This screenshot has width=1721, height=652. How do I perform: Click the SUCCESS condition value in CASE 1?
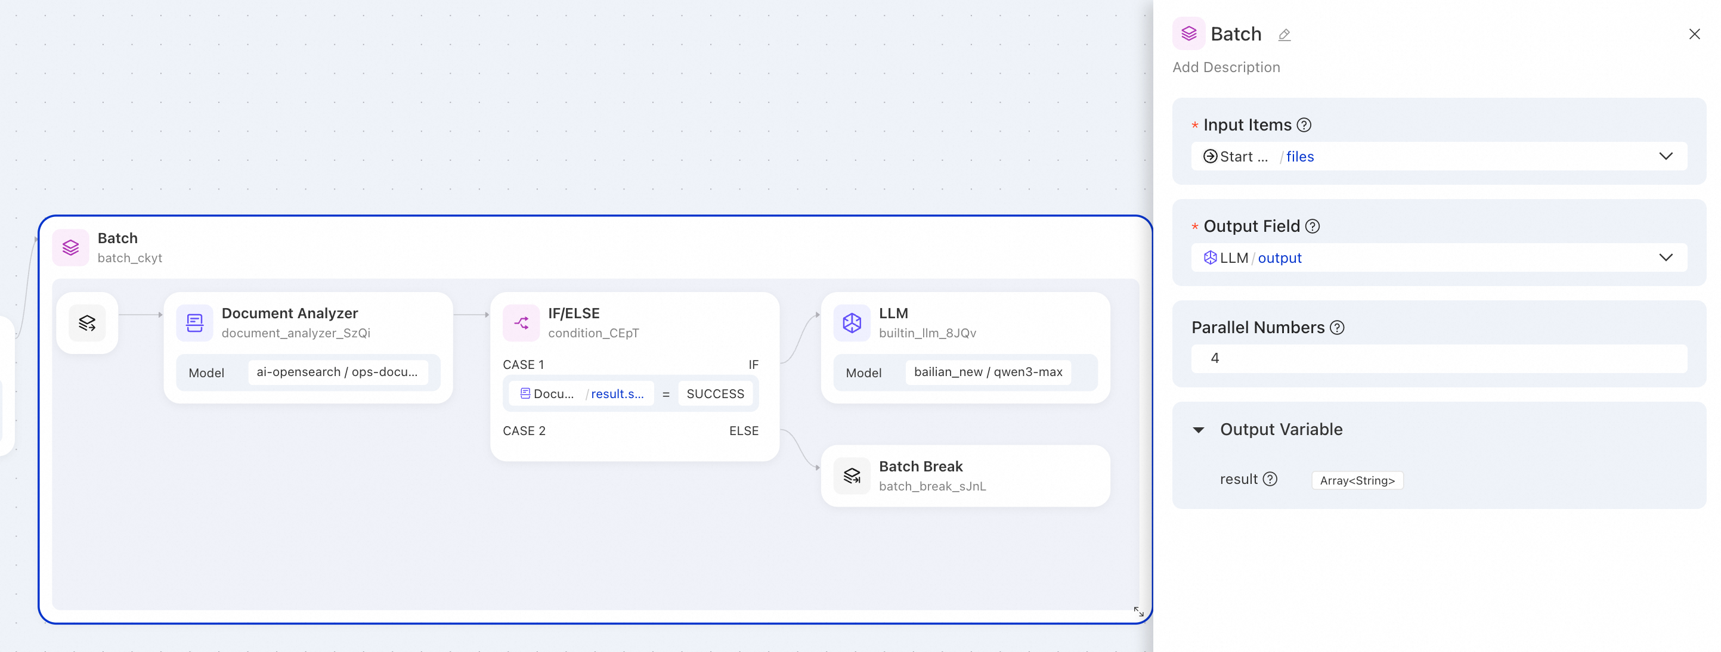pyautogui.click(x=715, y=394)
